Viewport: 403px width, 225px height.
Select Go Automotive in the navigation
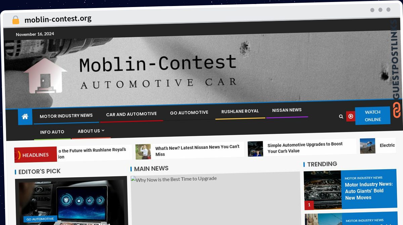point(189,113)
